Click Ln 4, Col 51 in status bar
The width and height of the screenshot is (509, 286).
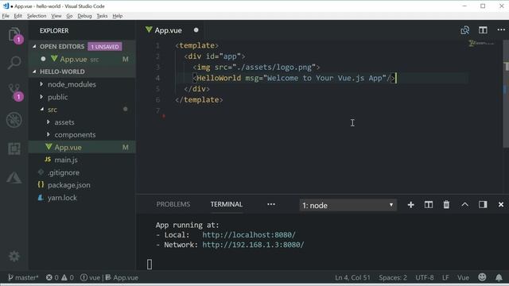tap(352, 277)
